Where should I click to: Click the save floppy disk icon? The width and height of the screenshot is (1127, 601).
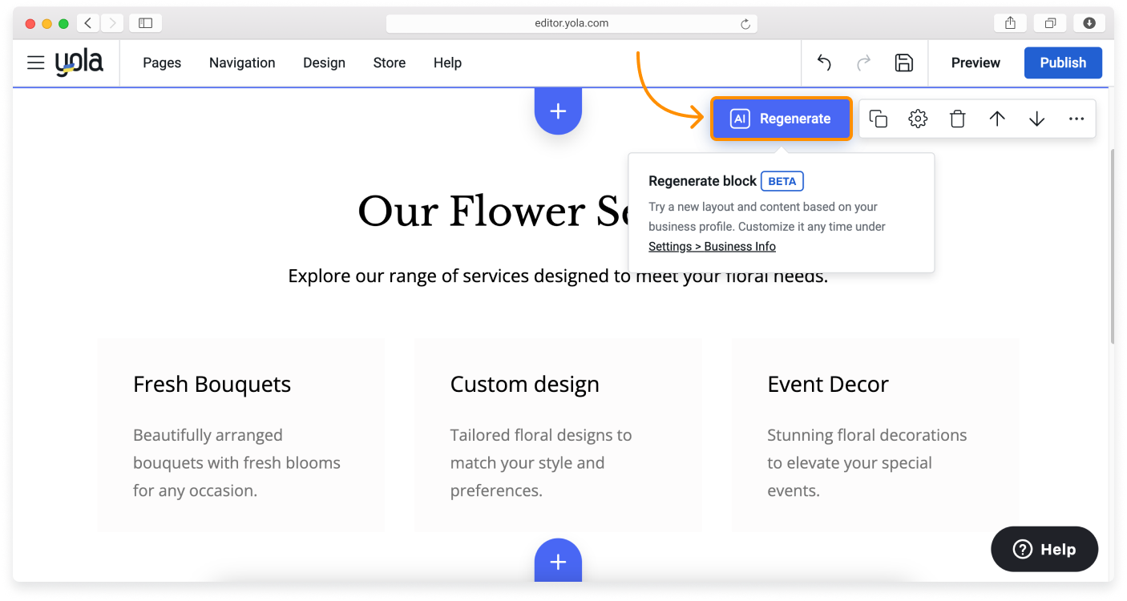[903, 63]
